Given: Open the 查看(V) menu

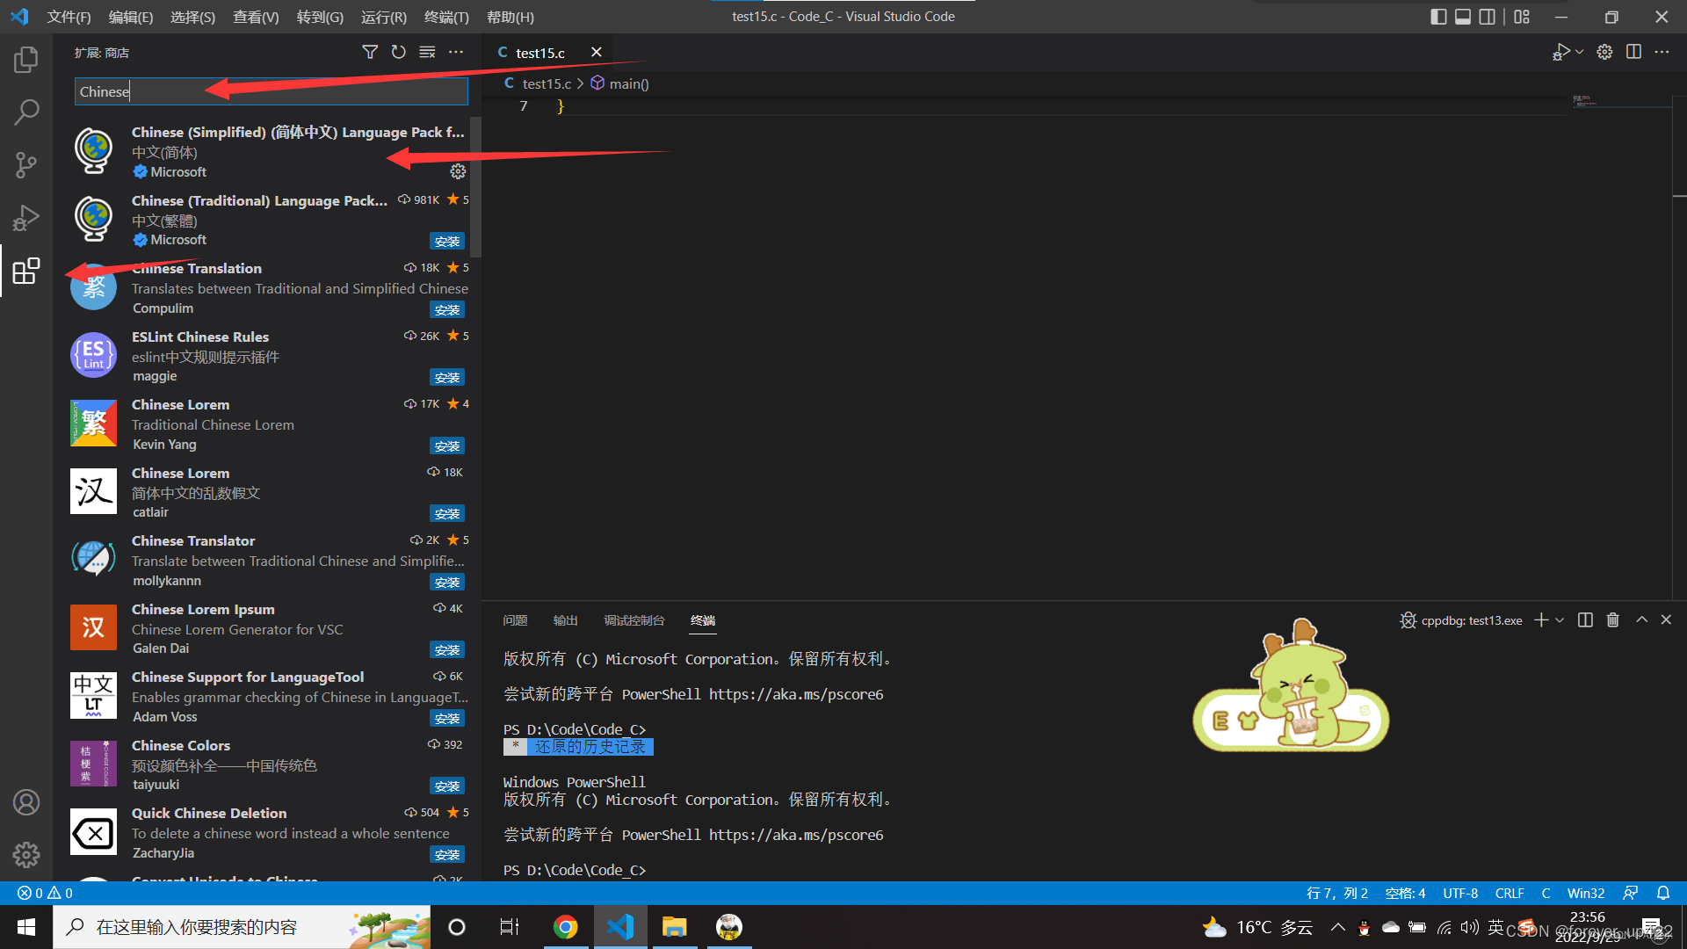Looking at the screenshot, I should point(256,17).
